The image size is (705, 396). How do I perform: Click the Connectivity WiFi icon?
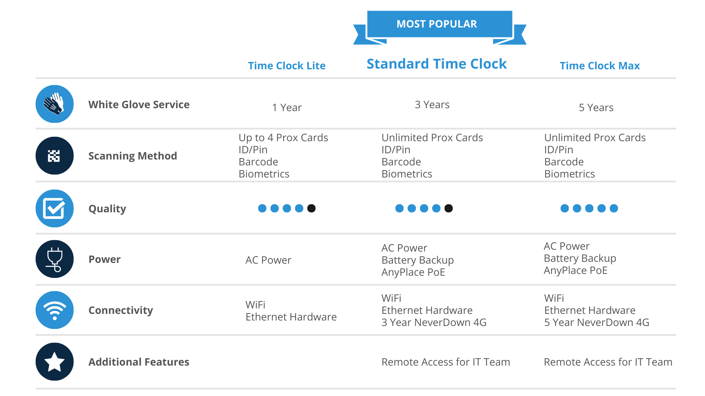point(54,310)
